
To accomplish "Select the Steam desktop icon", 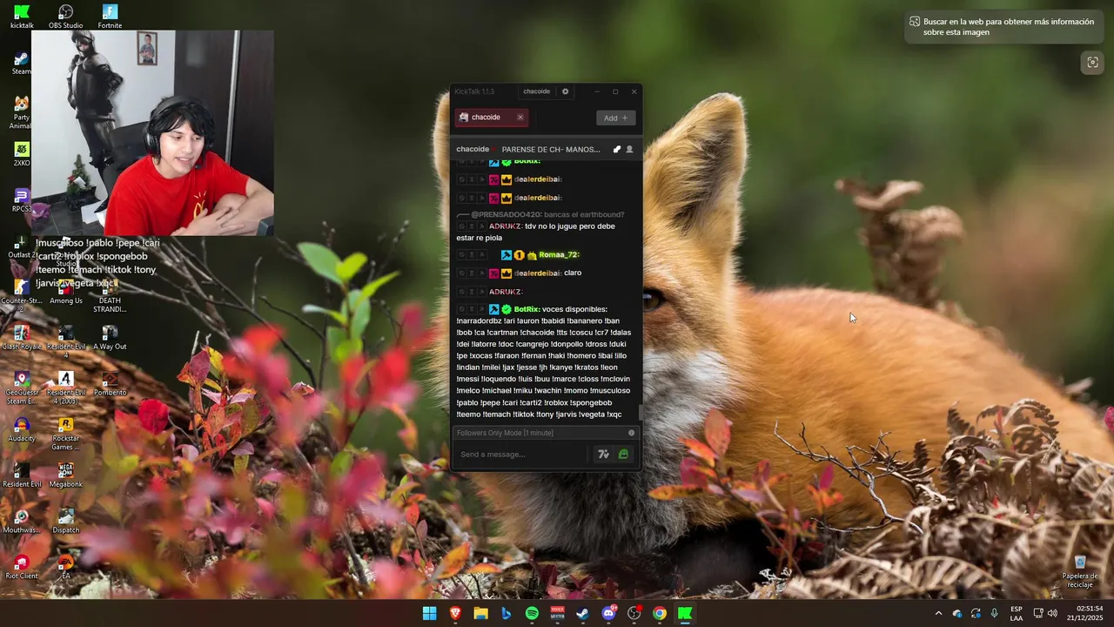I will coord(22,63).
